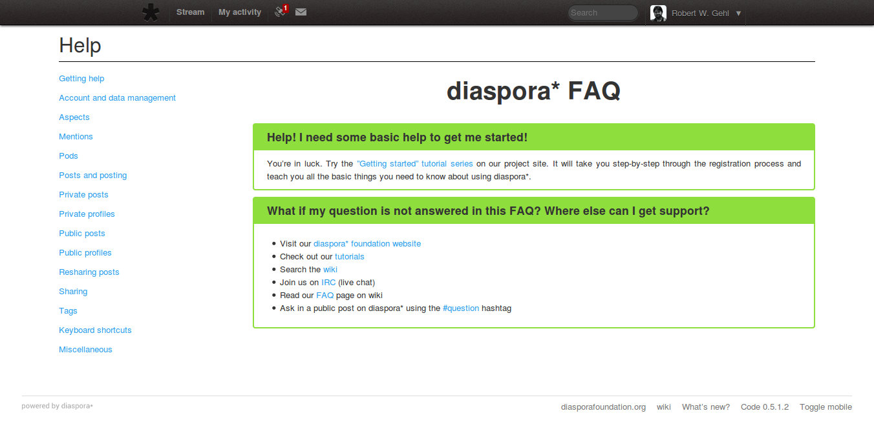Select Tags in the help sidebar
This screenshot has height=422, width=874.
click(68, 311)
